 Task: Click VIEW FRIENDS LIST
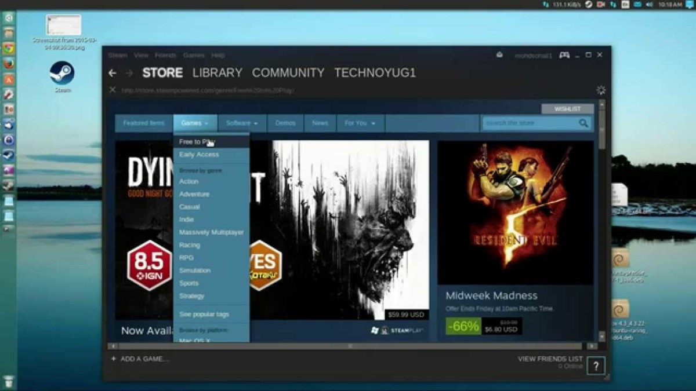pyautogui.click(x=550, y=359)
